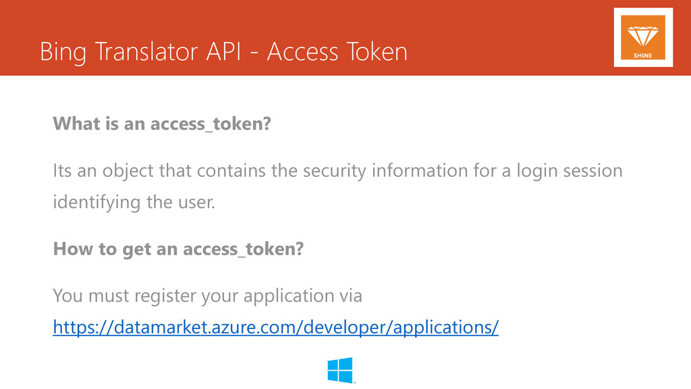Click the heading 'How to get an access_token?'
691x389 pixels.
click(178, 249)
